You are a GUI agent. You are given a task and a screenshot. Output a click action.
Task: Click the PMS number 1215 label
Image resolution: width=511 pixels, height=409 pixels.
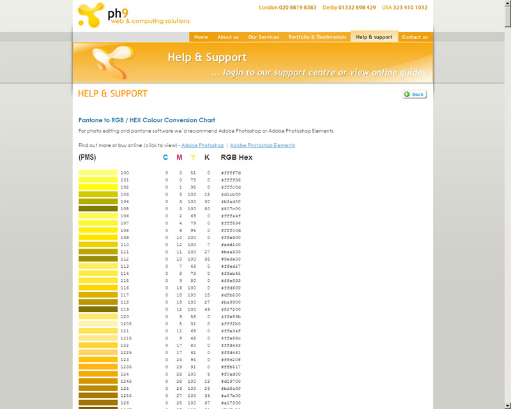point(126,338)
